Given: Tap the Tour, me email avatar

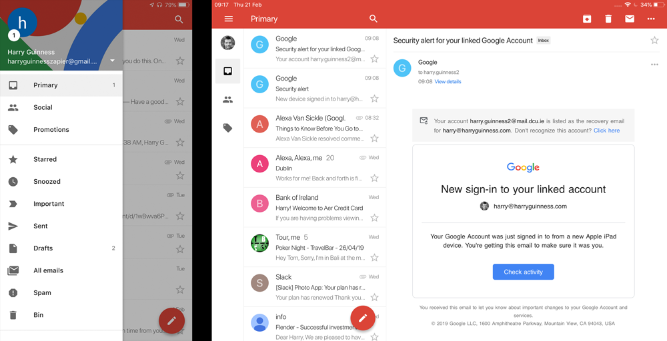Looking at the screenshot, I should pyautogui.click(x=259, y=243).
